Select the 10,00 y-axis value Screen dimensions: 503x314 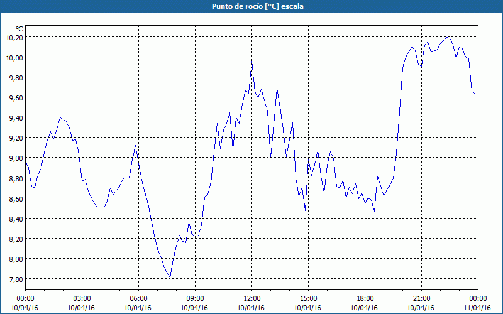14,58
